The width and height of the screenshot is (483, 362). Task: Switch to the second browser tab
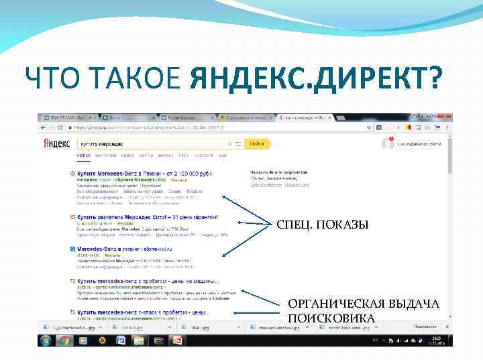point(128,117)
